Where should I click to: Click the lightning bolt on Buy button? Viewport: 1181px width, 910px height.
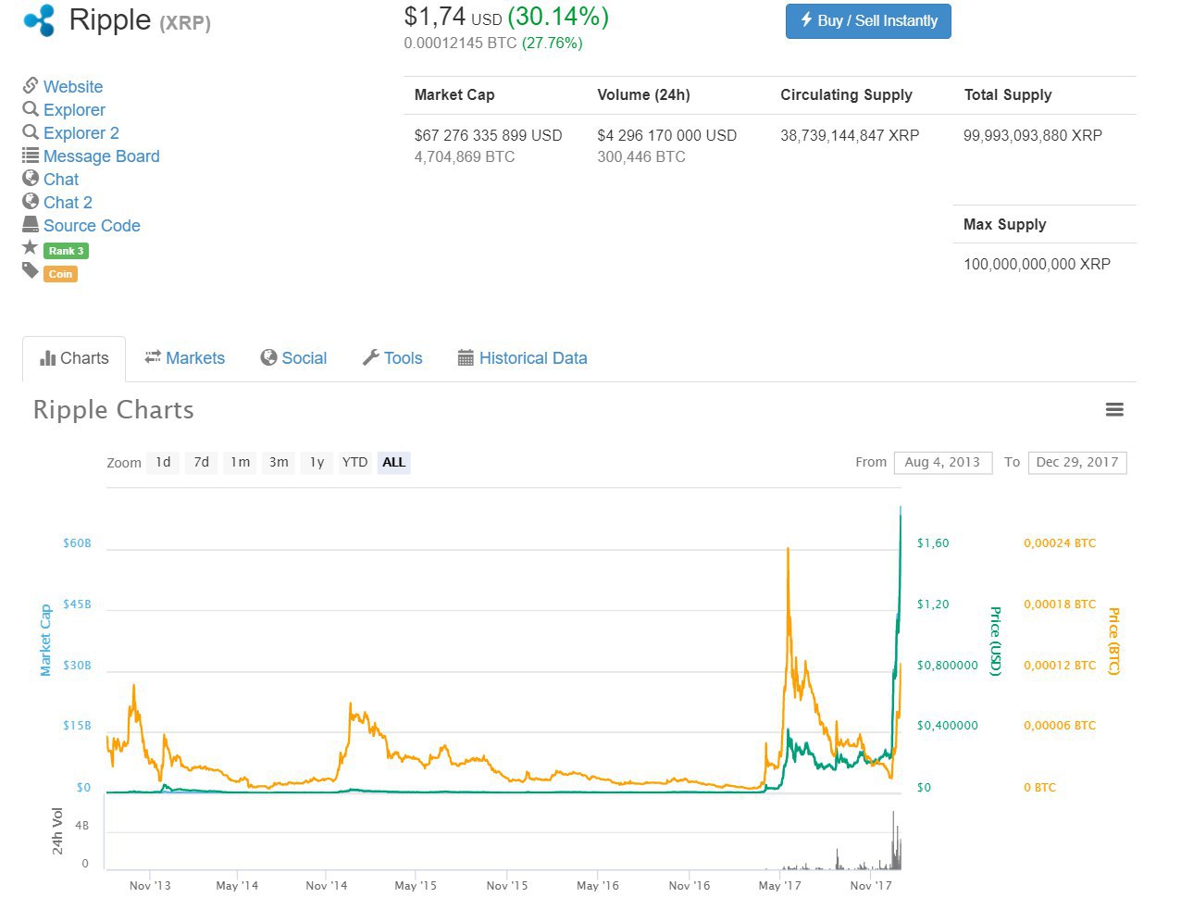pyautogui.click(x=806, y=19)
